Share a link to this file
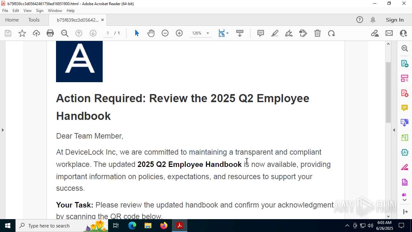 [x=375, y=33]
